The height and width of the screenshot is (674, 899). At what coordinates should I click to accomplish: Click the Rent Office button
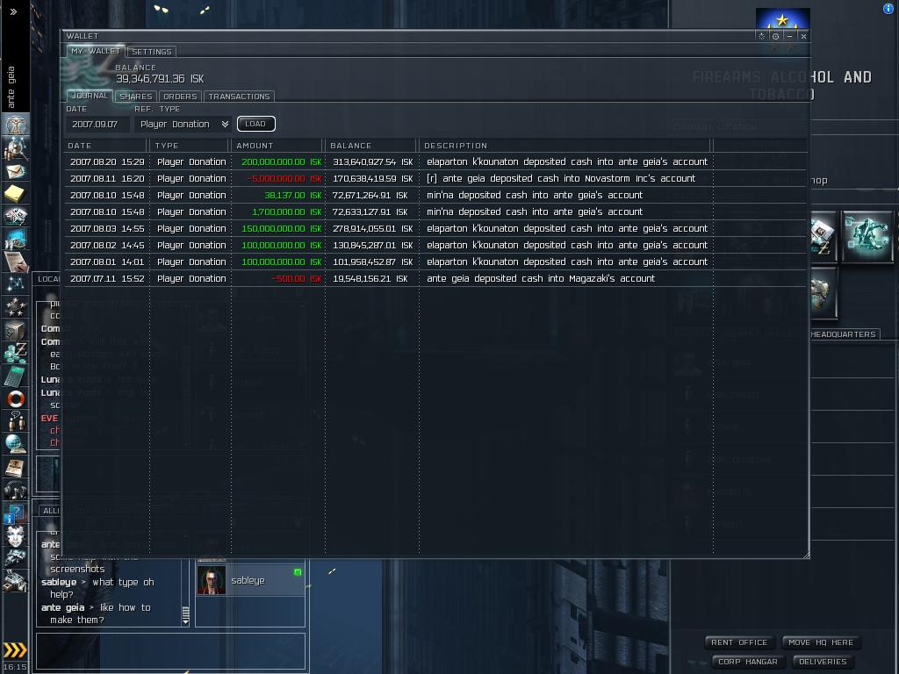pyautogui.click(x=739, y=642)
